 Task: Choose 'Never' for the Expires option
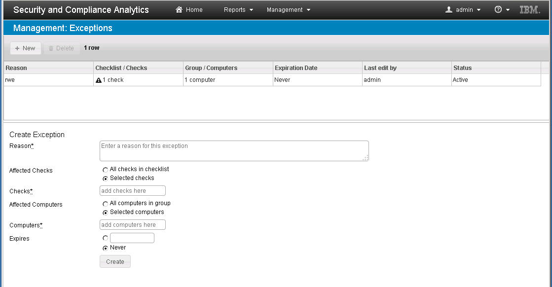point(105,248)
